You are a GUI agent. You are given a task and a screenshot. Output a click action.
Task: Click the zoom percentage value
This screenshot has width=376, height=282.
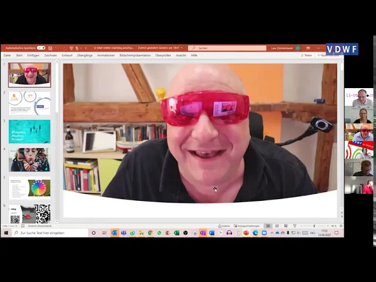[334, 226]
